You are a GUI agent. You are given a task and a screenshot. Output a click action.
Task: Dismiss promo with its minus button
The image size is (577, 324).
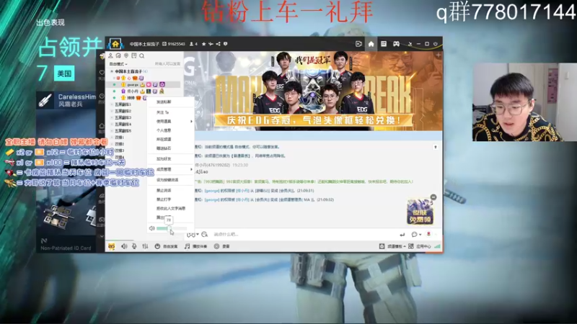(433, 197)
